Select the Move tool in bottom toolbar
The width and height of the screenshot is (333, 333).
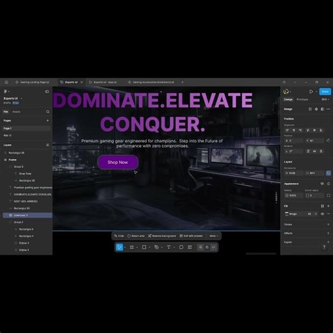pos(119,247)
